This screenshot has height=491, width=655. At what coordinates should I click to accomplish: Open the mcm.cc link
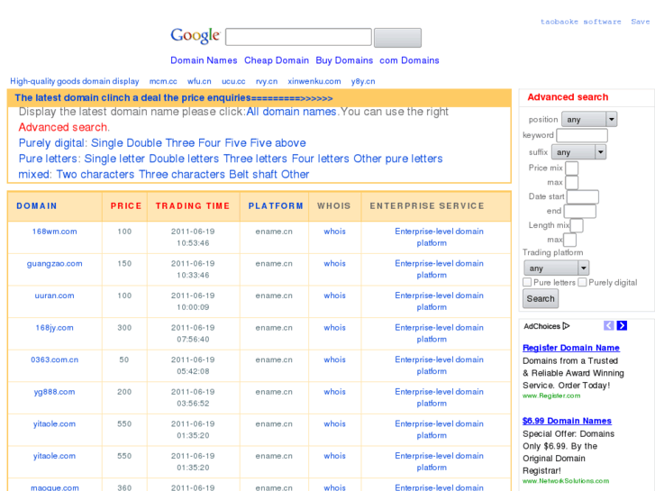163,81
